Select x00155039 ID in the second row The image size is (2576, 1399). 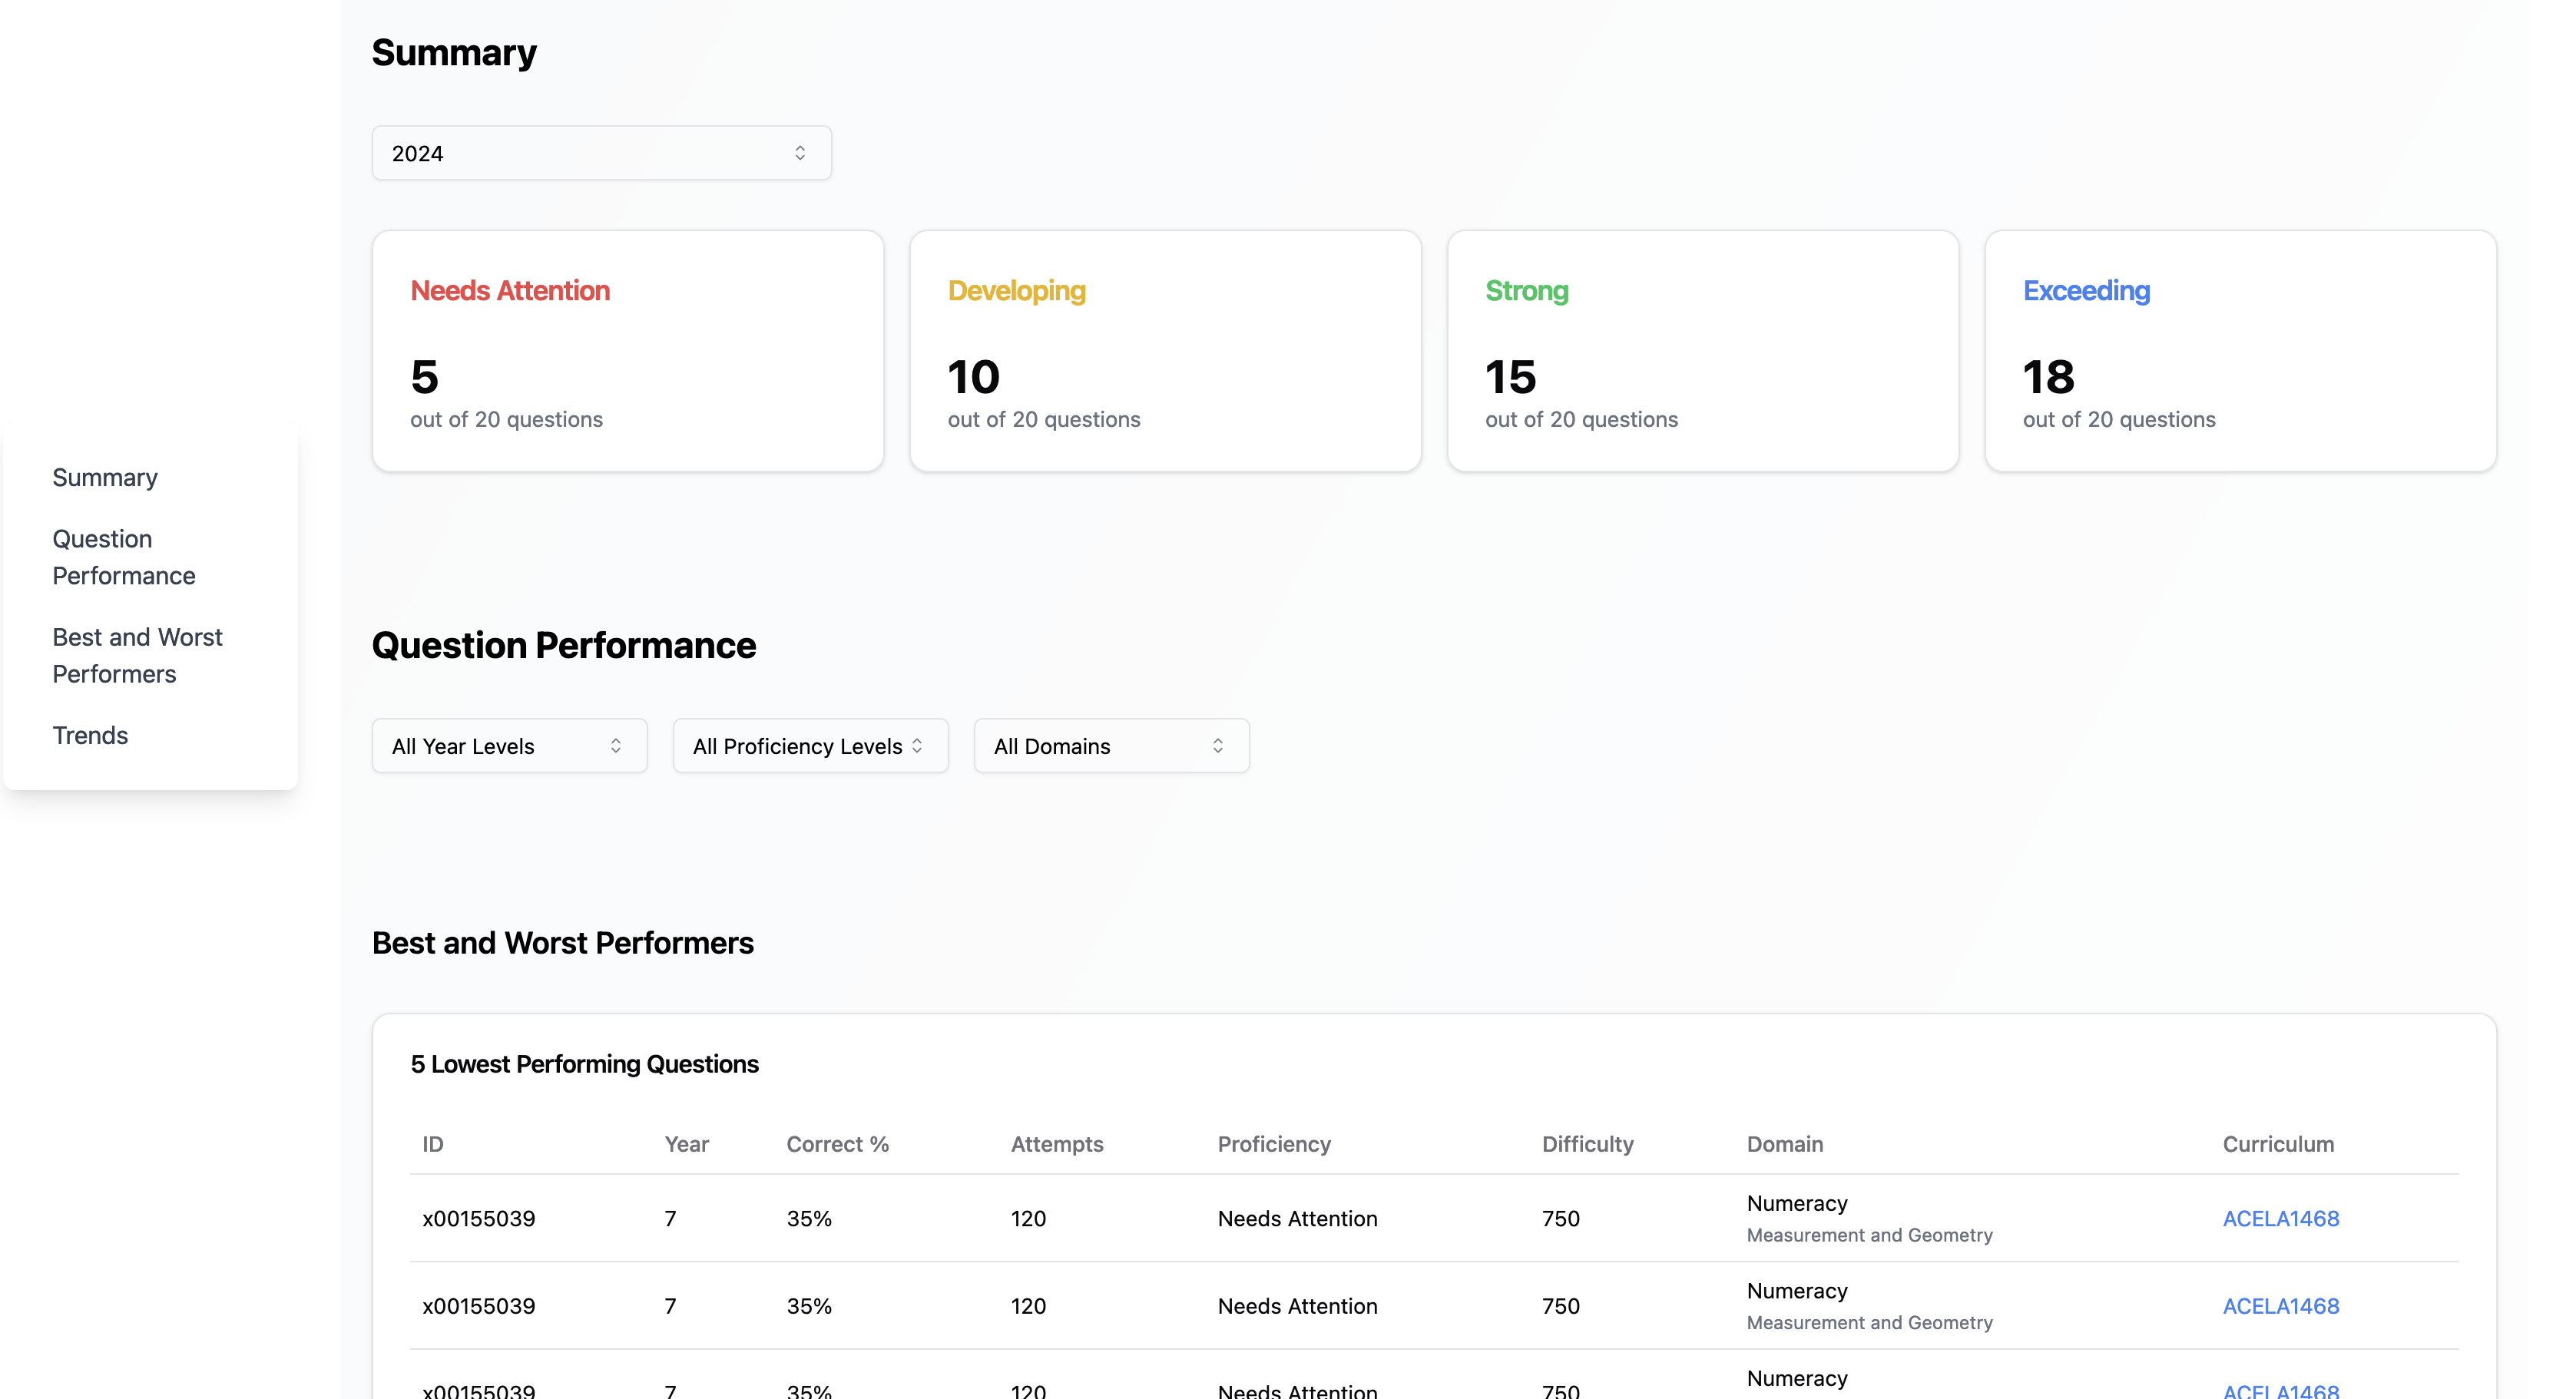tap(478, 1306)
